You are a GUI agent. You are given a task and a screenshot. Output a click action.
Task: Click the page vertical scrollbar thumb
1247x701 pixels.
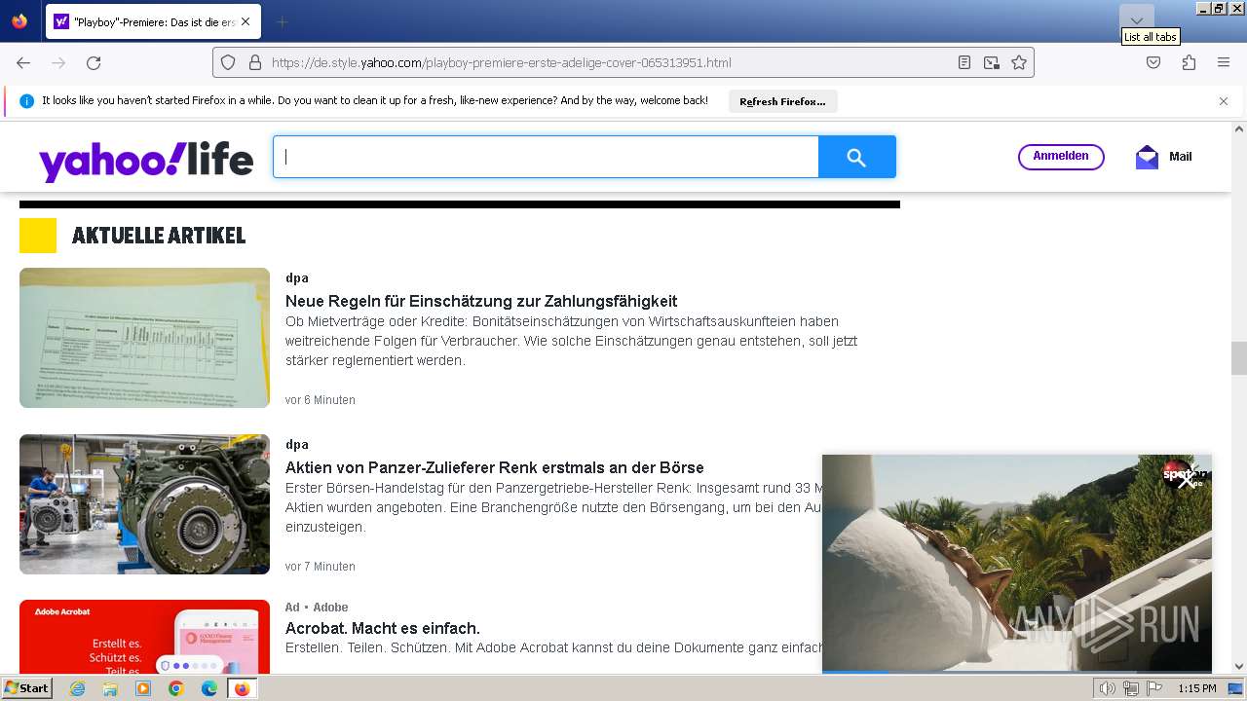(1239, 358)
